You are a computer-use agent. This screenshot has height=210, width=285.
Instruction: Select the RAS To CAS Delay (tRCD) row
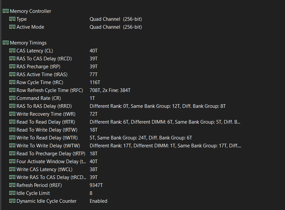142,59
